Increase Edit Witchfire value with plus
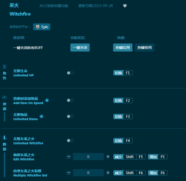 tap(108, 157)
